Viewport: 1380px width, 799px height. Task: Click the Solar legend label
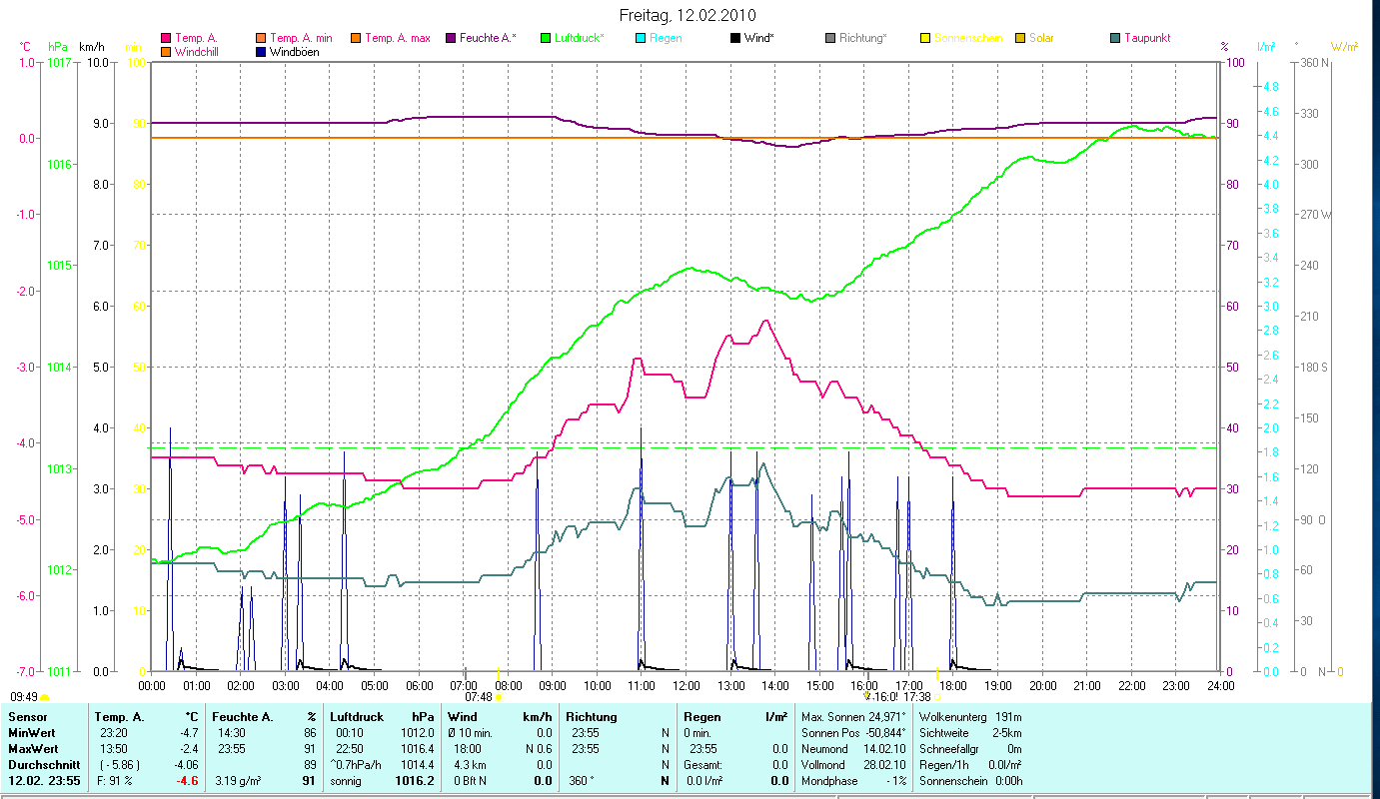coord(1040,38)
